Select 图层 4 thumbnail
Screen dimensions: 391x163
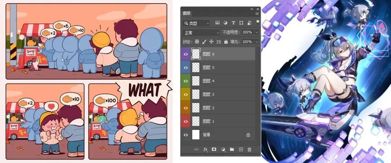[196, 81]
